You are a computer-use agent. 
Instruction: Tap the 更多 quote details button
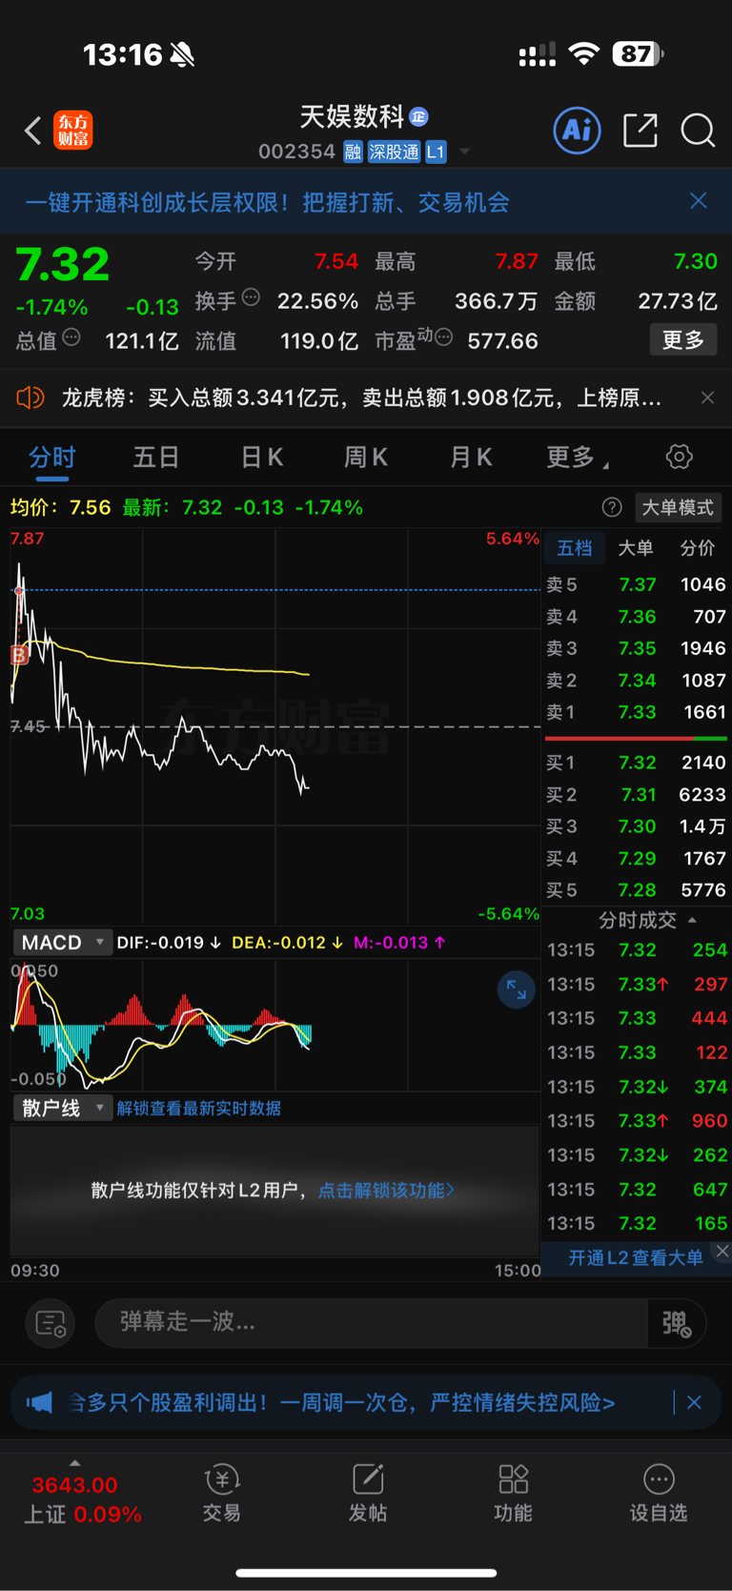[683, 339]
